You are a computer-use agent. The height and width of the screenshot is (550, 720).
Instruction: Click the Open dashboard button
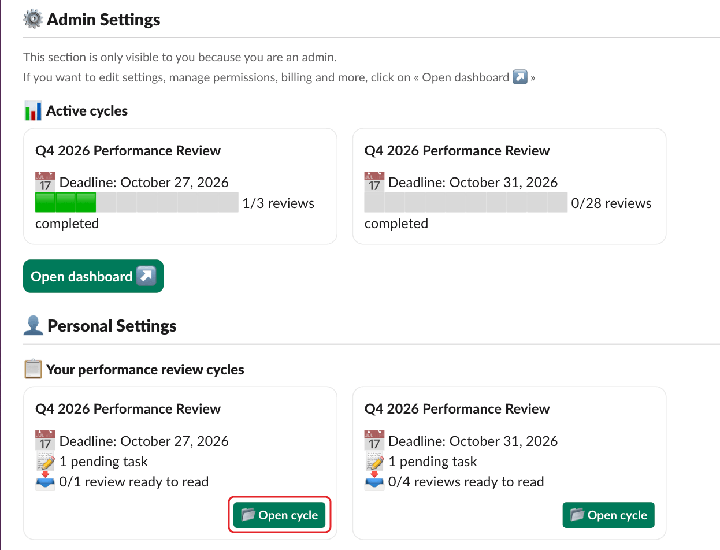click(x=93, y=276)
